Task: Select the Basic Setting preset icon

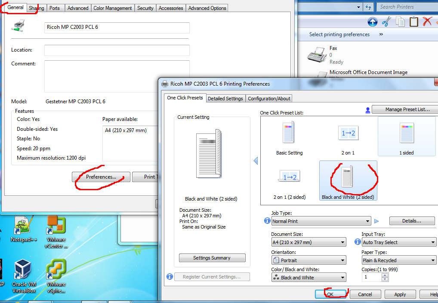Action: click(x=289, y=132)
